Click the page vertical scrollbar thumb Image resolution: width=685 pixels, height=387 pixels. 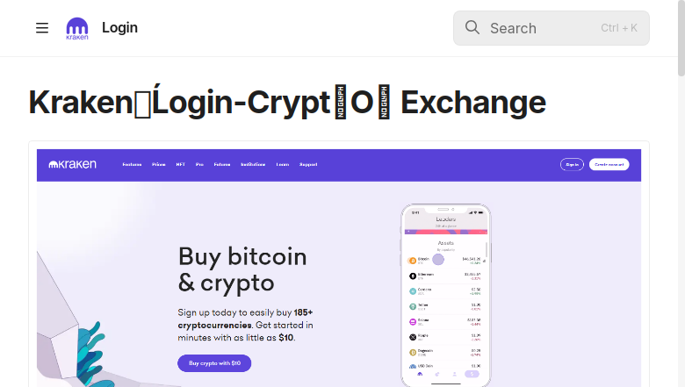pyautogui.click(x=681, y=39)
